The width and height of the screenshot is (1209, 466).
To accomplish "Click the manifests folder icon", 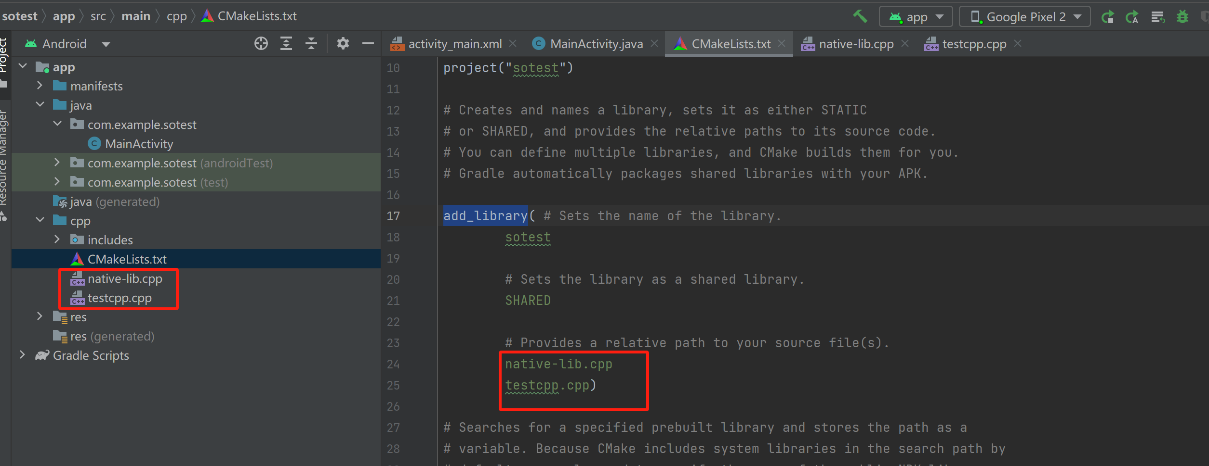I will click(60, 86).
